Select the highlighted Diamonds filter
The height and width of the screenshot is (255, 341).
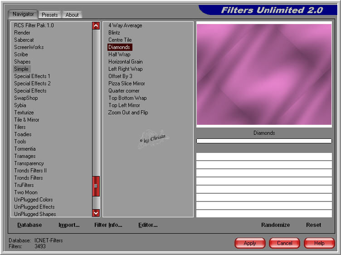pos(119,47)
